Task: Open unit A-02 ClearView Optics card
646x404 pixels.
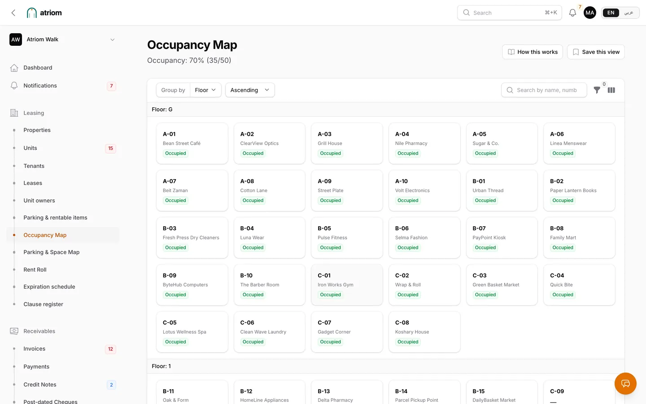Action: 270,143
